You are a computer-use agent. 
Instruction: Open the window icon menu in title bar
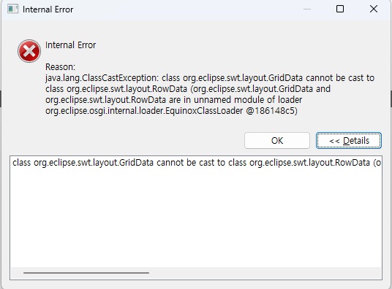click(x=12, y=9)
